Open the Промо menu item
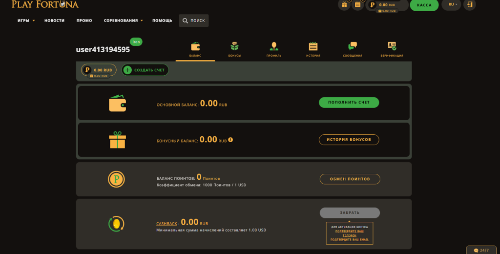500x254 pixels. coord(84,21)
